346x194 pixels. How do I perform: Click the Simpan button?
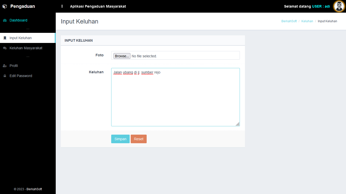click(x=120, y=139)
